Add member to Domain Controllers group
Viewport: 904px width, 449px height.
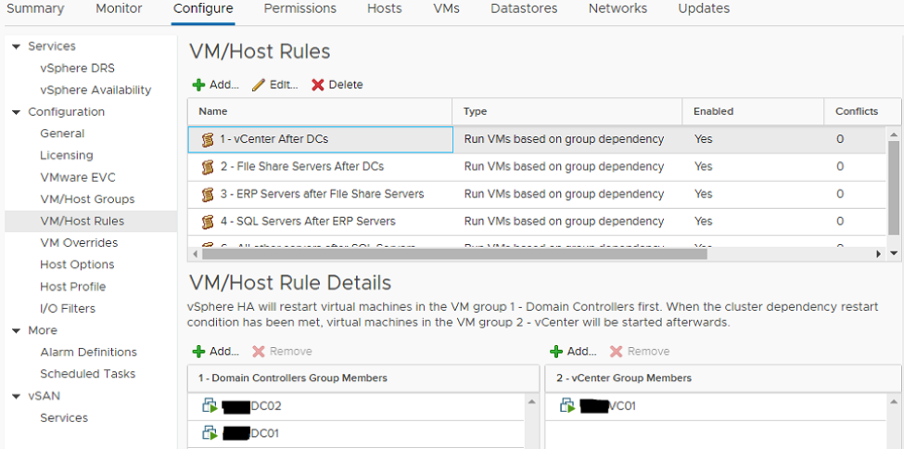click(x=215, y=352)
